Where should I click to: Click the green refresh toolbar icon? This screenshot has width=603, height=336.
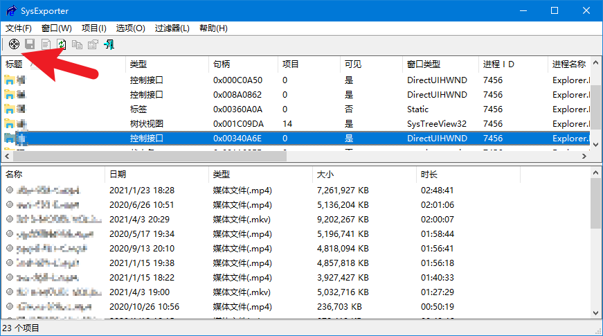tap(62, 44)
